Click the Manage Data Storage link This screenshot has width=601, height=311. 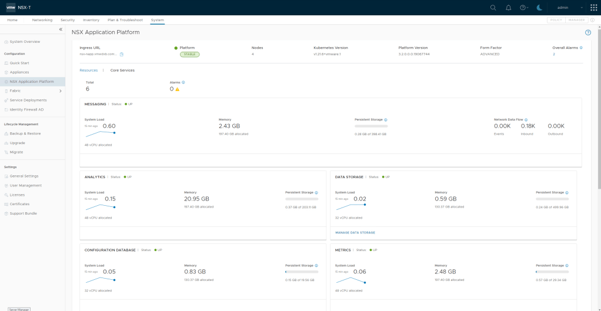pos(355,232)
